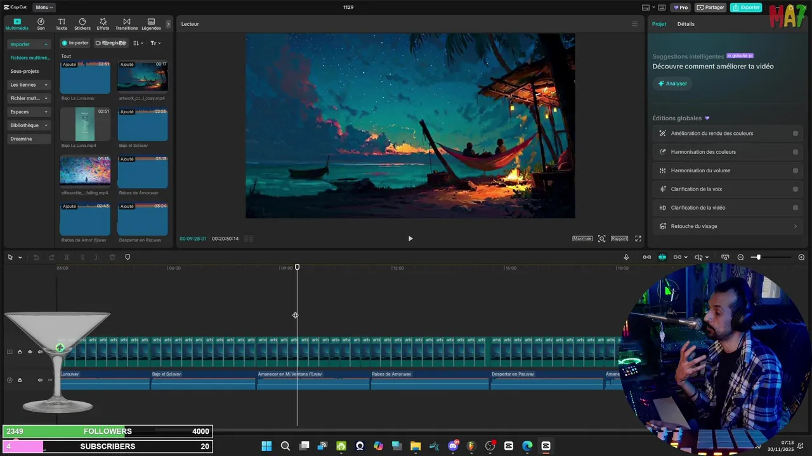Enable Harmonisation du volume checkbox
Screen dimensions: 812x456
[x=796, y=170]
